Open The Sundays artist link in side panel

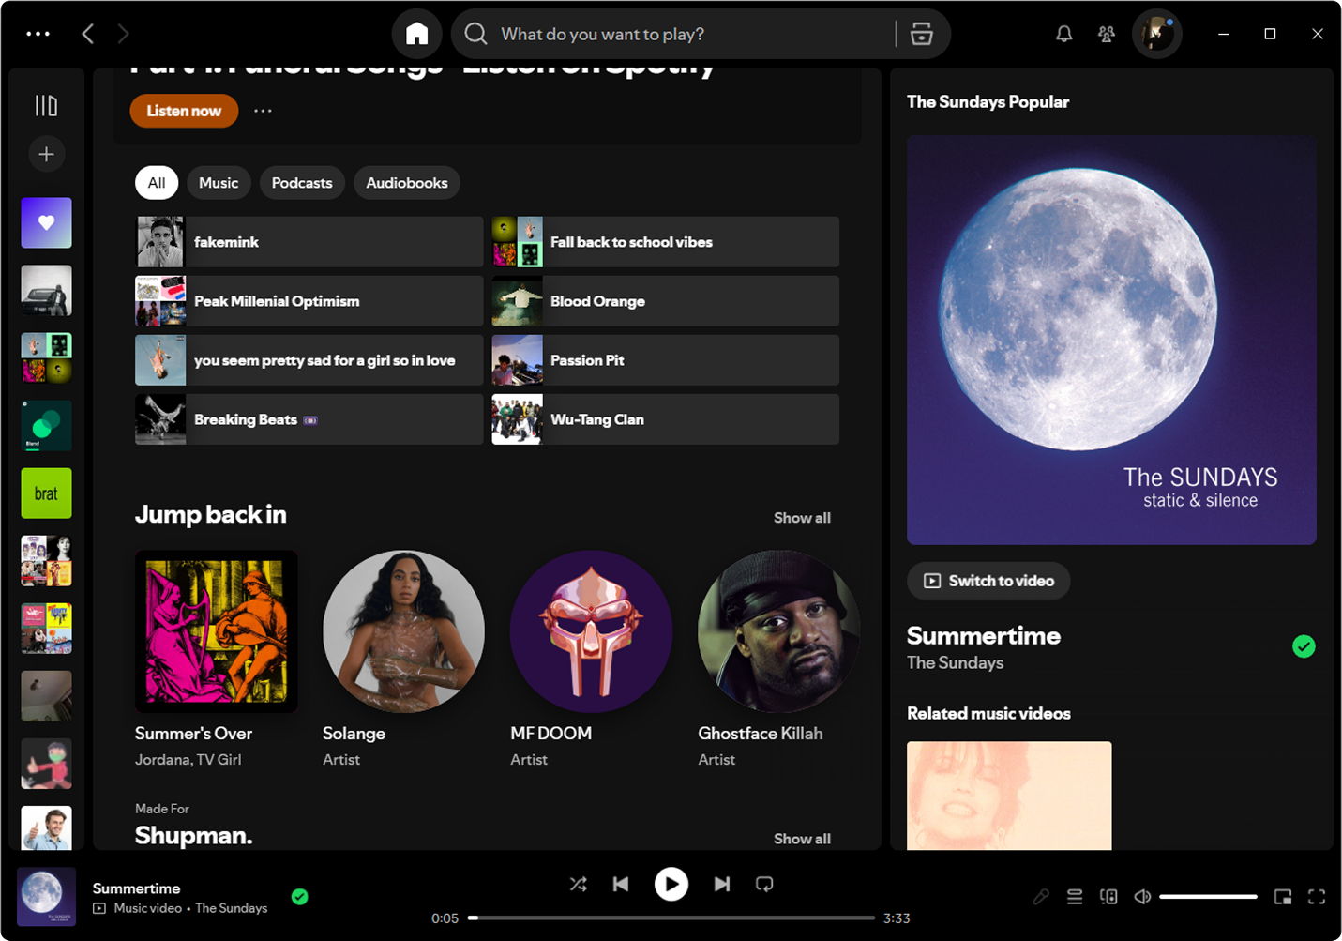tap(955, 663)
